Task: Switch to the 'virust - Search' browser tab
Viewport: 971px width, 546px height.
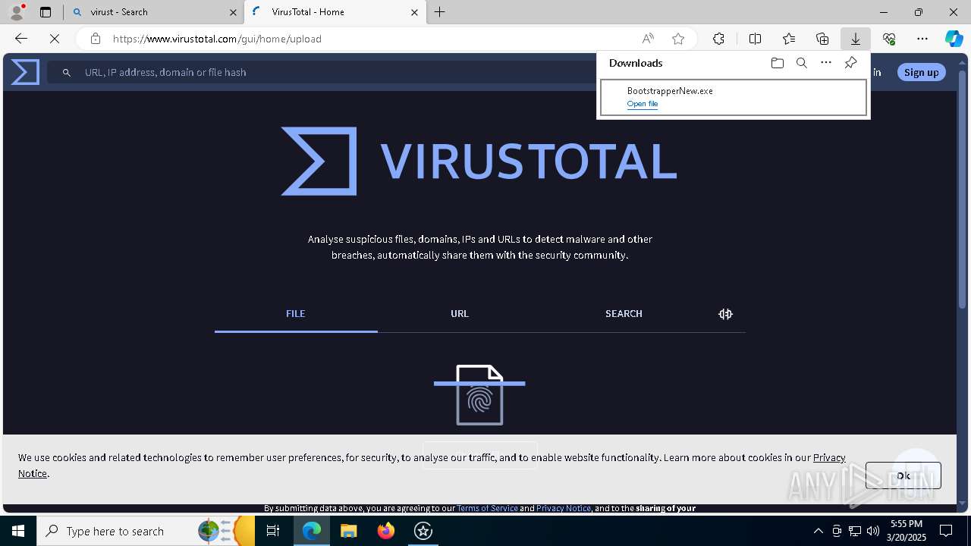Action: tap(154, 12)
